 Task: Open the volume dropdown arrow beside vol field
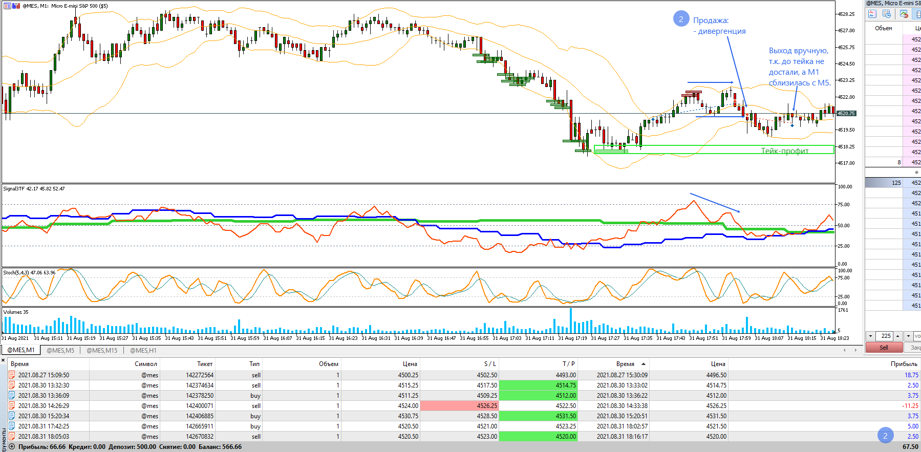click(x=908, y=336)
